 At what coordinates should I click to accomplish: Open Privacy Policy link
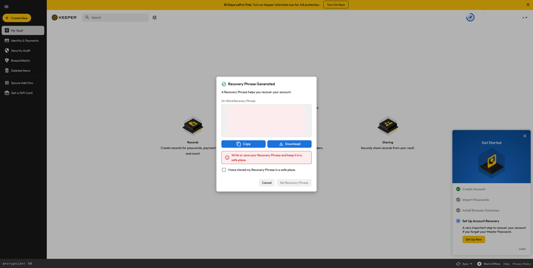pyautogui.click(x=522, y=264)
